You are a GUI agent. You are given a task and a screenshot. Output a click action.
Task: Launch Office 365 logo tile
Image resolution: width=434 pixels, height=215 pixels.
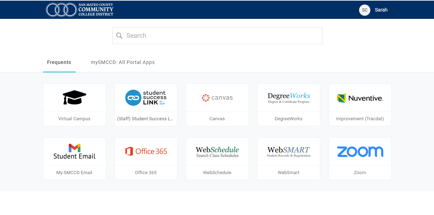tap(146, 151)
